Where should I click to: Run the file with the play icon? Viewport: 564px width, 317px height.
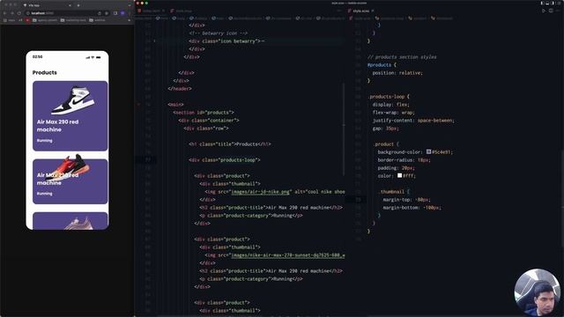544,11
